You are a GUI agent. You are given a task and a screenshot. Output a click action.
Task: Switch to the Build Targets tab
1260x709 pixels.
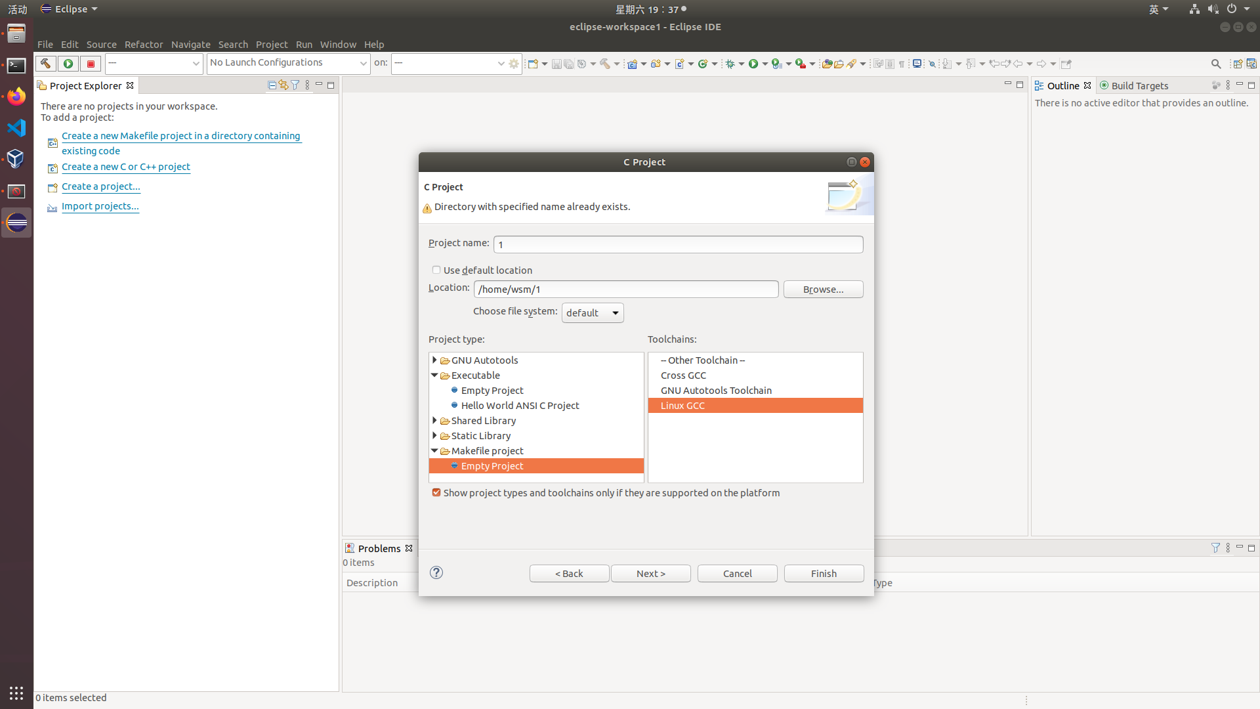point(1134,85)
